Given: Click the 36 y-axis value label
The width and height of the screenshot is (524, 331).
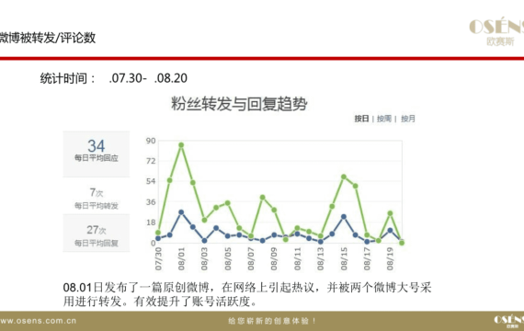Looking at the screenshot, I should (151, 202).
